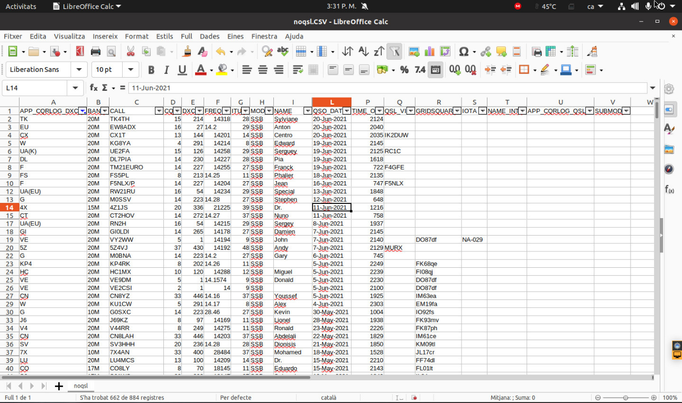Open Activitats overview
This screenshot has height=403, width=682.
[21, 6]
